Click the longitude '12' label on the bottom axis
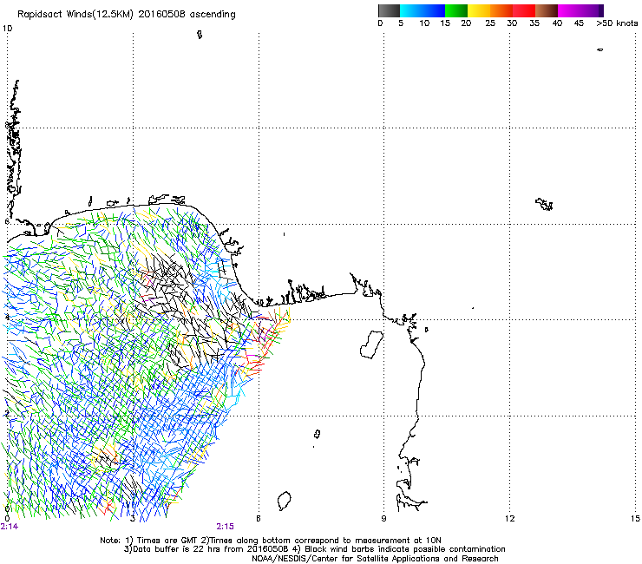Screen dimensions: 642x564 click(x=509, y=519)
